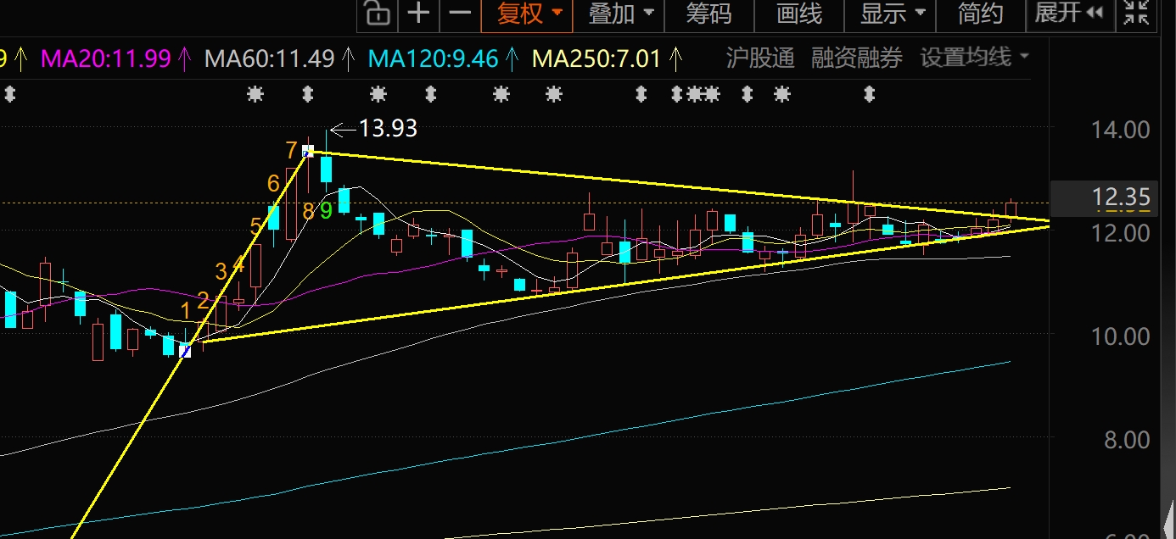This screenshot has width=1176, height=539.
Task: Expand the 设置均线 settings dropdown
Action: (x=975, y=58)
